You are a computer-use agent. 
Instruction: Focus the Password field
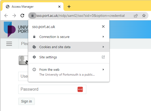point(52,89)
